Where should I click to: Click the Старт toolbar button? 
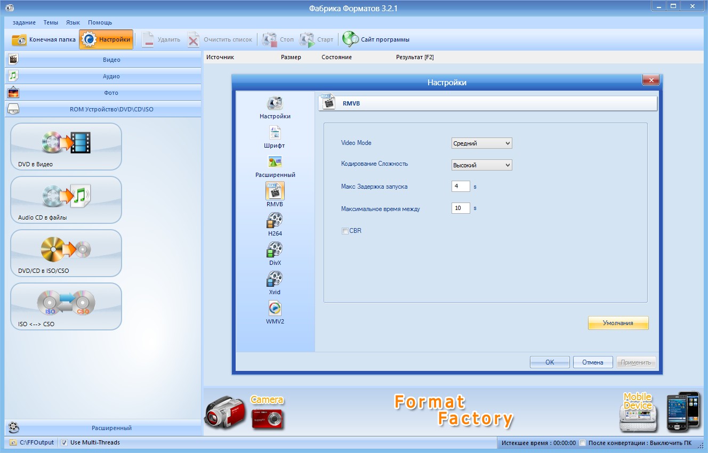[317, 39]
